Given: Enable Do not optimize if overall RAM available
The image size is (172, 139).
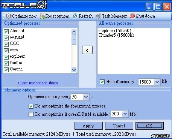Looking at the screenshot, I should click(31, 114).
